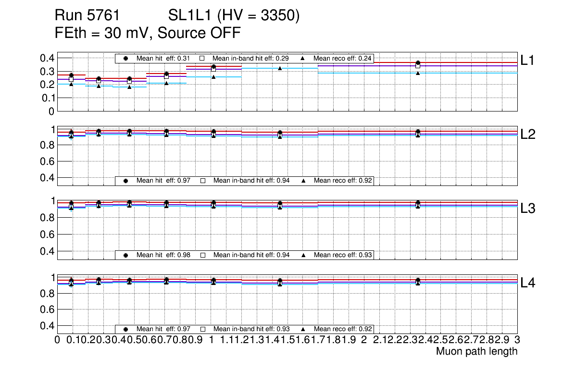Select the 'FEth = 30 mV, Source OFF' subtitle
575x371 pixels.
[x=148, y=33]
